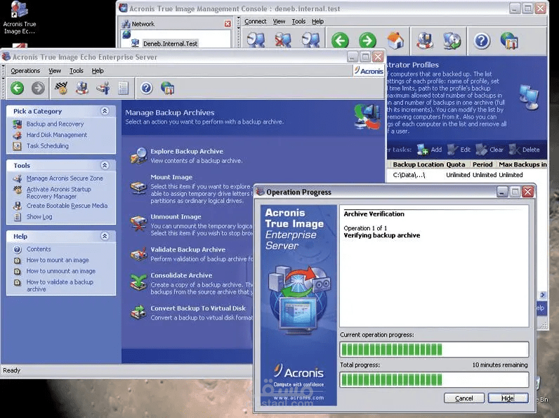The width and height of the screenshot is (559, 418).
Task: Click the Current operation progress bar
Action: [x=434, y=350]
